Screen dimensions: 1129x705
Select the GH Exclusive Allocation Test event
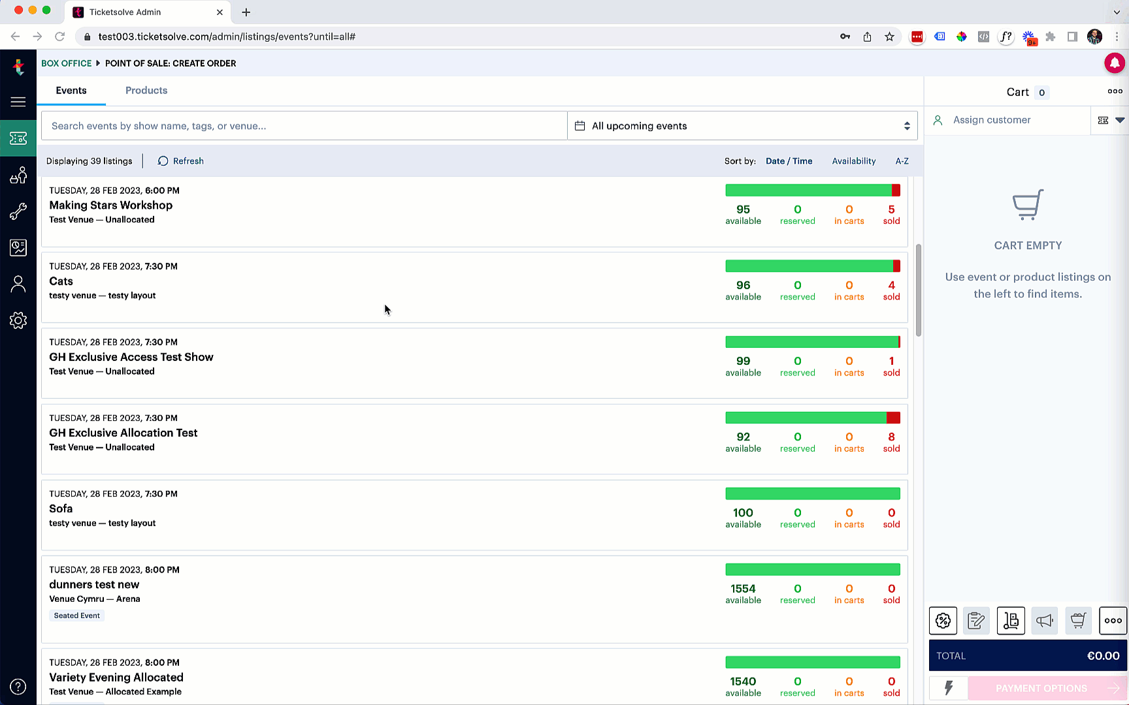tap(474, 439)
